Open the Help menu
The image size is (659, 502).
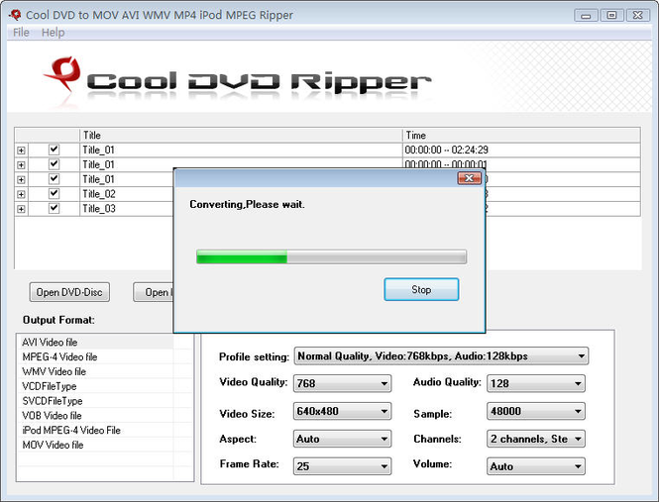coord(53,33)
